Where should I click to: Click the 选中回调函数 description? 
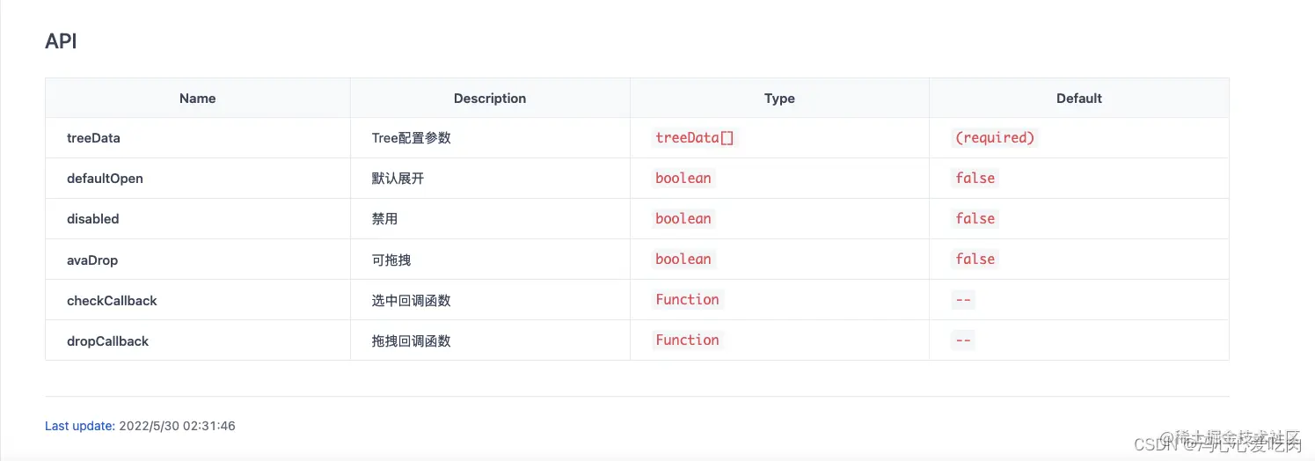point(411,300)
